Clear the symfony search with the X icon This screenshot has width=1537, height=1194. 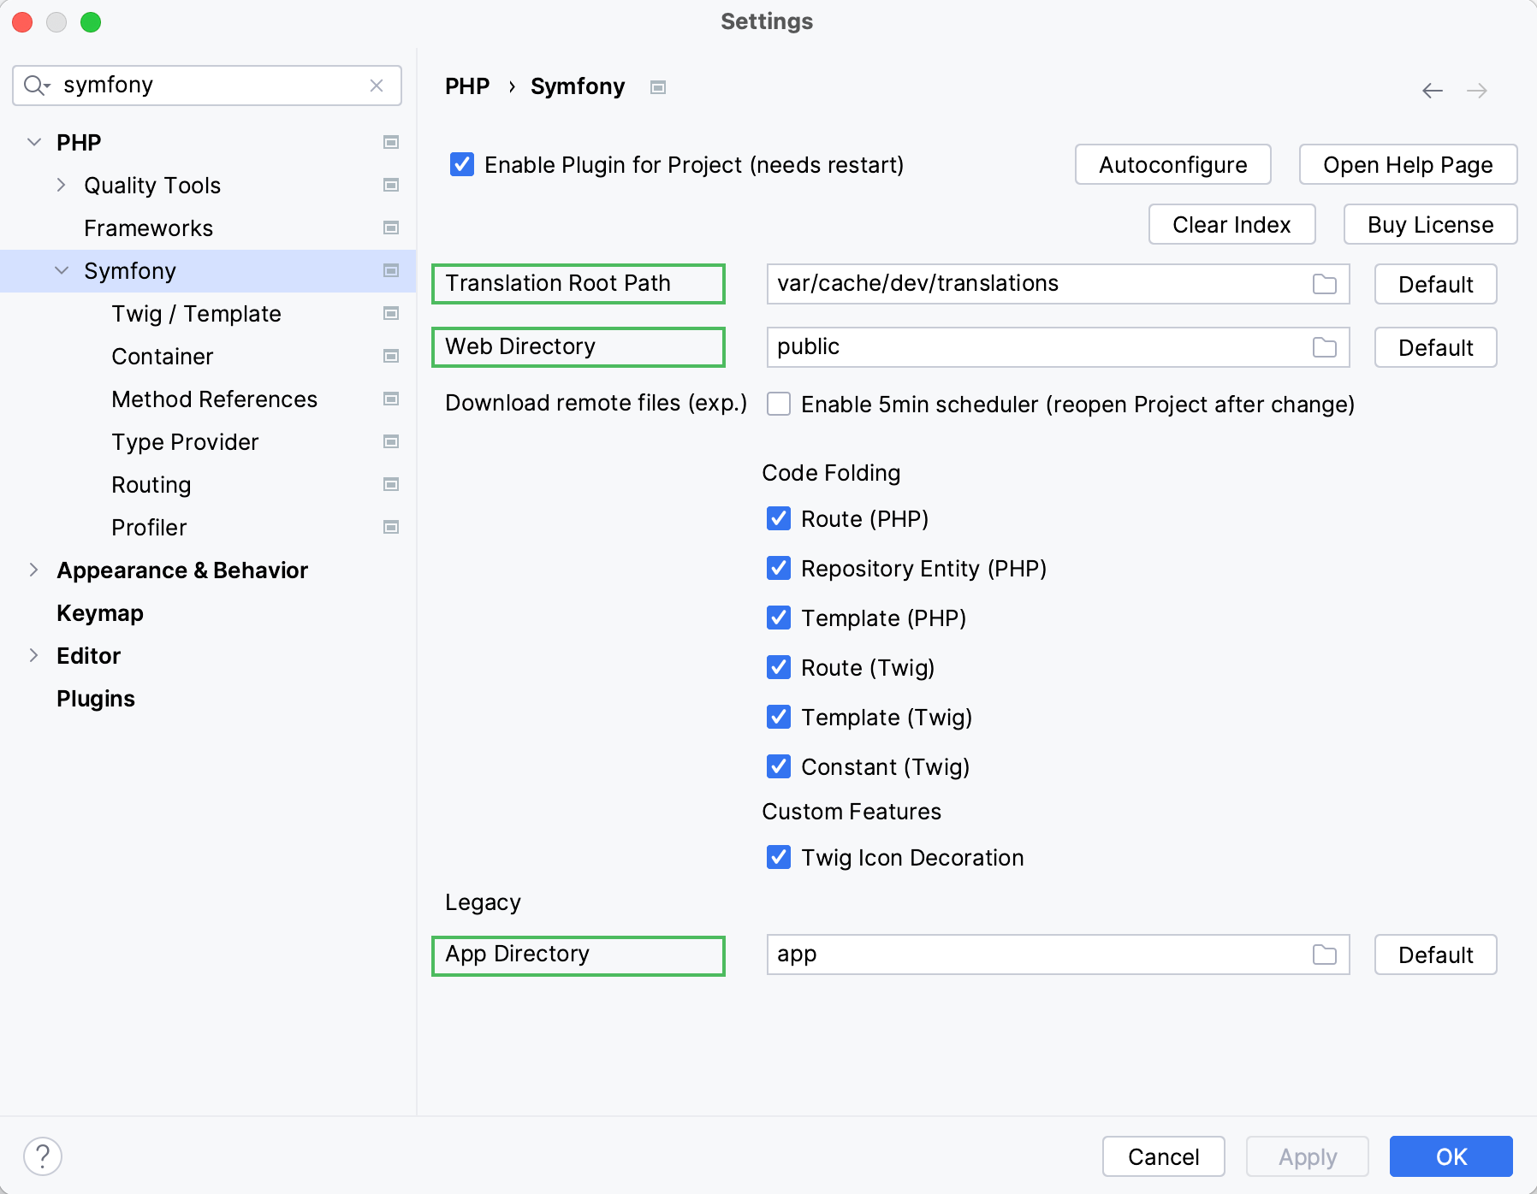[x=377, y=85]
